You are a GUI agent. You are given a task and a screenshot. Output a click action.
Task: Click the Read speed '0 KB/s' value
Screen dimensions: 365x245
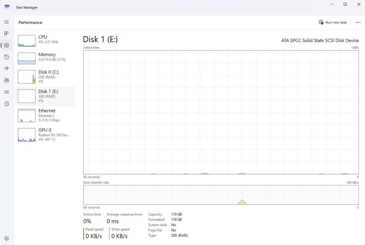(x=93, y=236)
